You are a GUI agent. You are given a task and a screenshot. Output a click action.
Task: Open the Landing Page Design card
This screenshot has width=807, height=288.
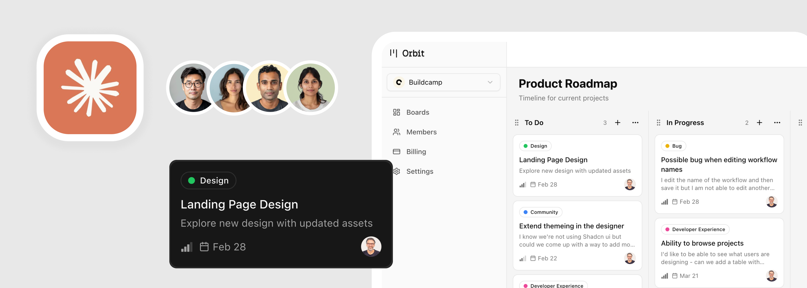point(577,166)
